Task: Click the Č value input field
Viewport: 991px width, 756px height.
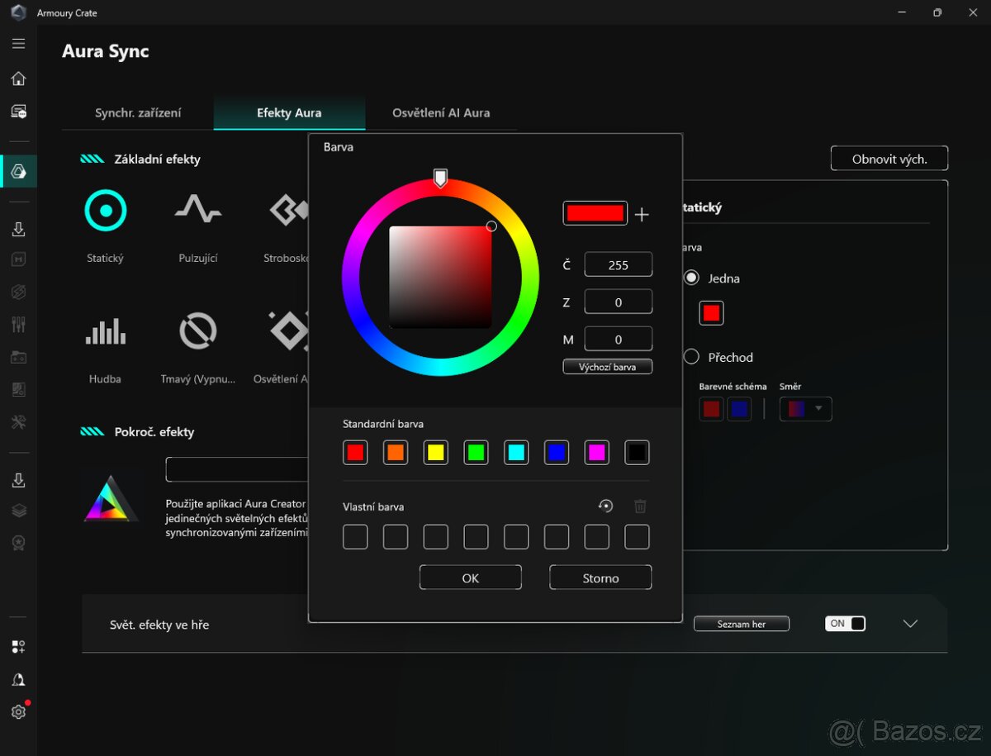Action: 618,264
